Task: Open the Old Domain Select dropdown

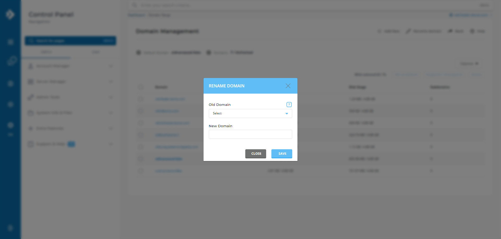Action: click(x=250, y=113)
